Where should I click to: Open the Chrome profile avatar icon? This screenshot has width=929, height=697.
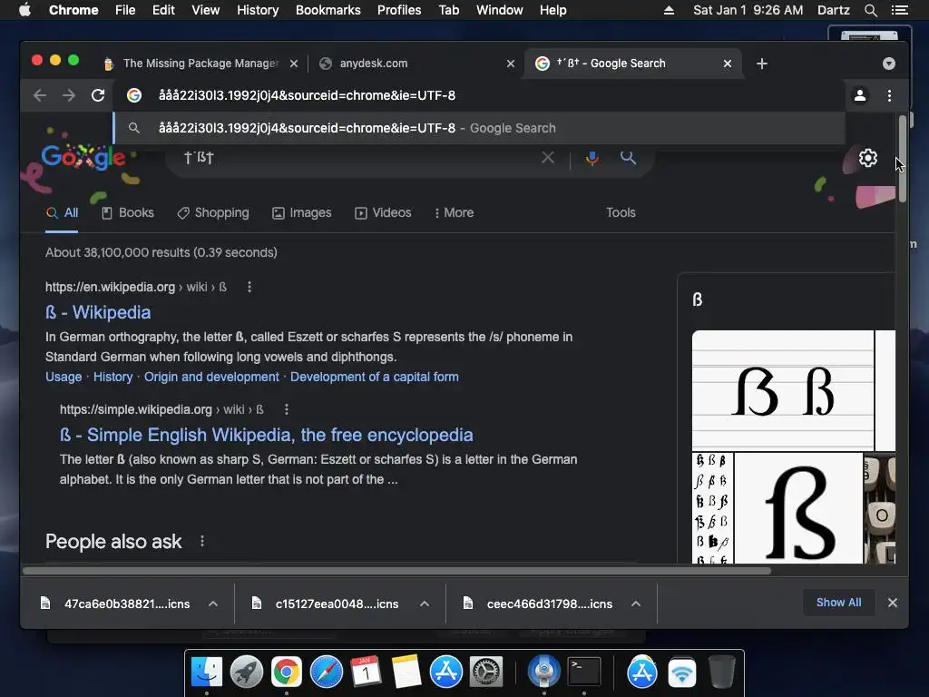click(860, 95)
